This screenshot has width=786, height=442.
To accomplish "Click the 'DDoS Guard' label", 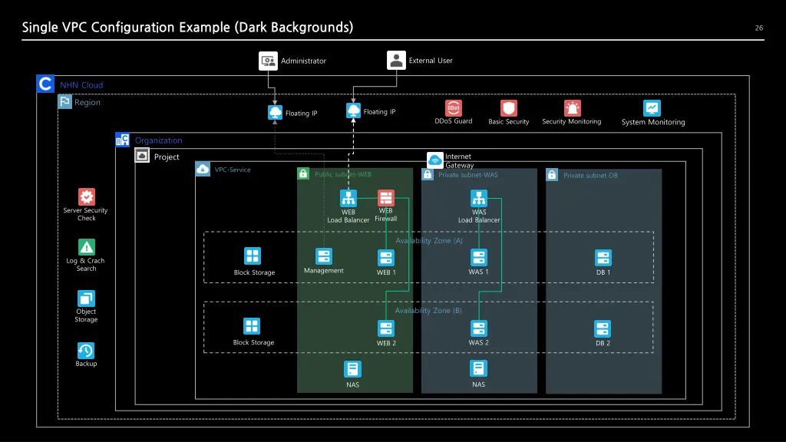I will click(453, 121).
